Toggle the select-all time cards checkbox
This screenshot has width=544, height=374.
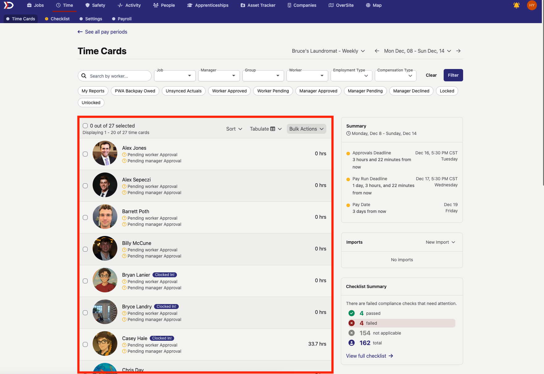click(85, 126)
